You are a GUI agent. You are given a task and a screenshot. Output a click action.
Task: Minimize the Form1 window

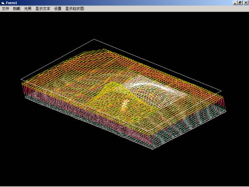click(x=235, y=3)
